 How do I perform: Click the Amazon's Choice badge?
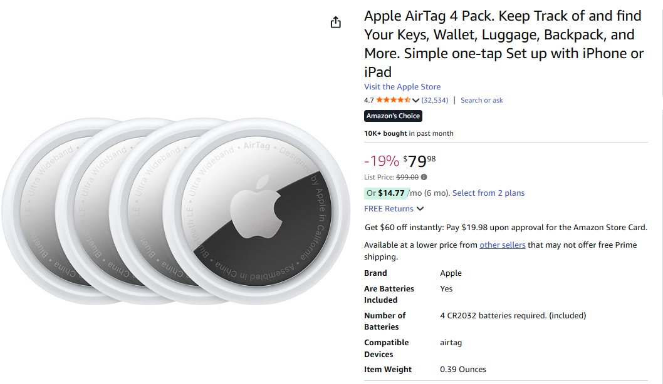(x=393, y=116)
